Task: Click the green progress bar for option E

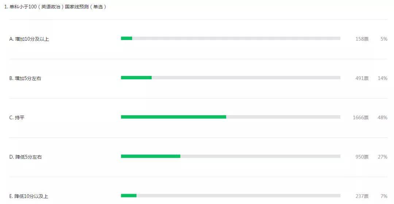Action: pyautogui.click(x=129, y=196)
